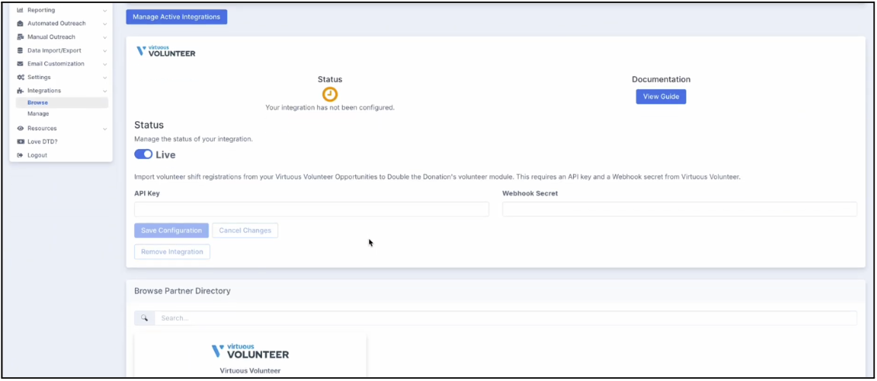Image resolution: width=877 pixels, height=381 pixels.
Task: Toggle the Live integration status switch
Action: tap(143, 154)
